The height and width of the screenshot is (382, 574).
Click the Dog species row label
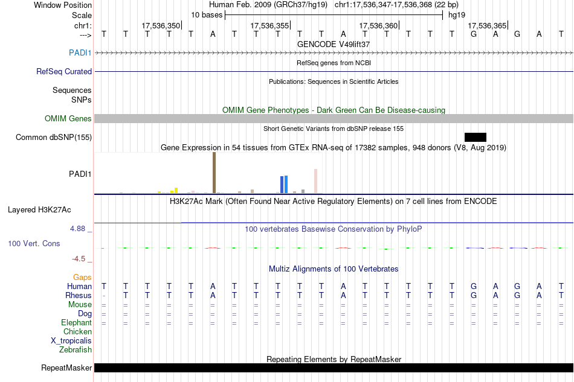85,313
